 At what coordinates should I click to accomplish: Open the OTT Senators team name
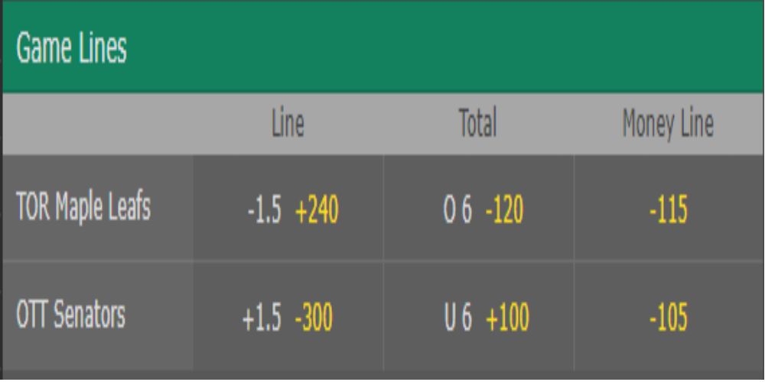[70, 314]
